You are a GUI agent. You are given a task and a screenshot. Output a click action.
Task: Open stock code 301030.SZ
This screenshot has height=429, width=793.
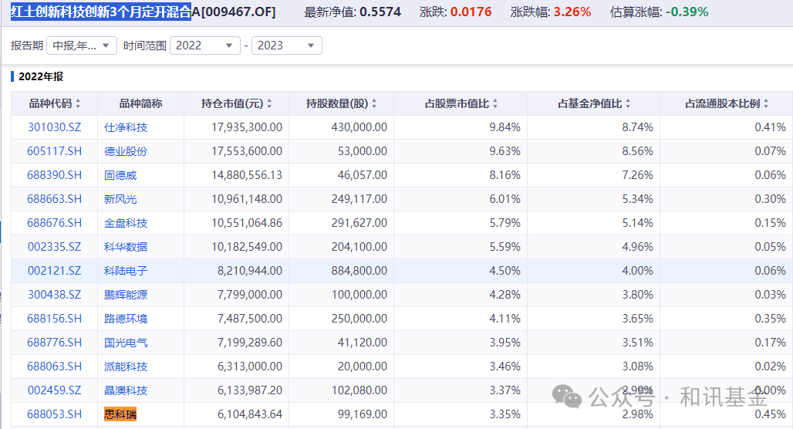click(54, 127)
